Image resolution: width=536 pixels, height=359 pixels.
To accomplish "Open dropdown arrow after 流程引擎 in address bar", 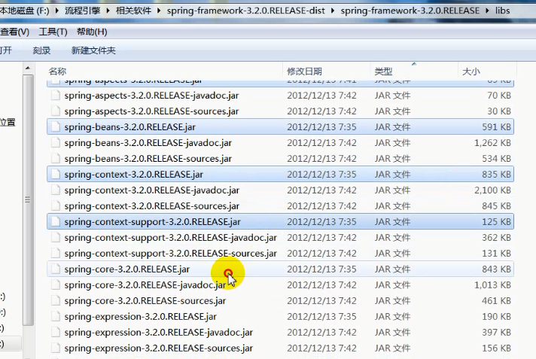I will pyautogui.click(x=108, y=11).
